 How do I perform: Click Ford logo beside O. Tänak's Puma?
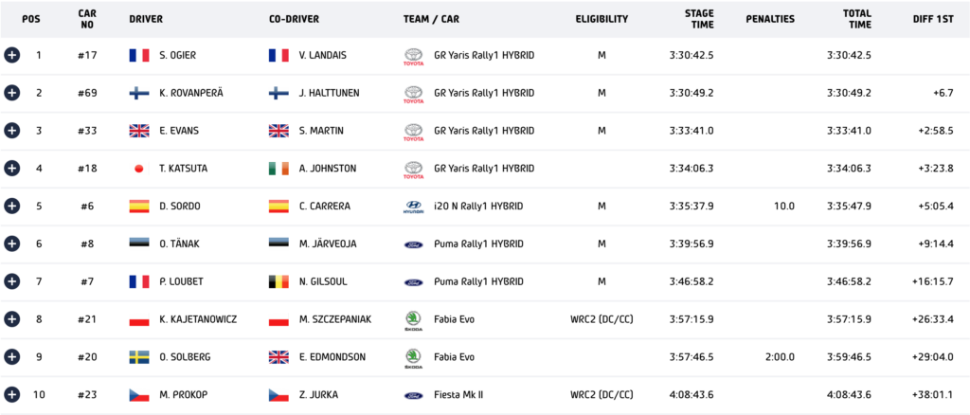[x=413, y=244]
